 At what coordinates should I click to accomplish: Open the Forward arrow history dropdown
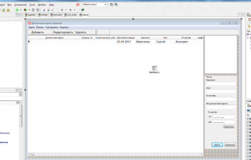pyautogui.click(x=74, y=10)
